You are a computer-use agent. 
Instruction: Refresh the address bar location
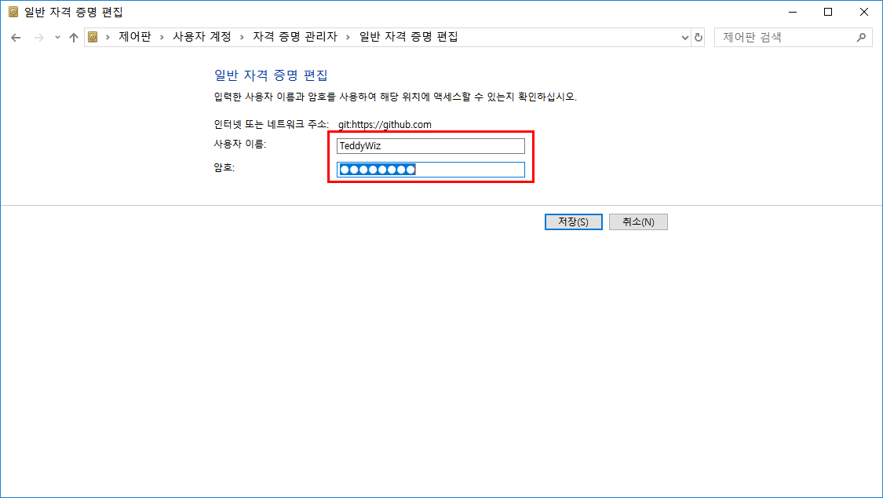point(699,37)
